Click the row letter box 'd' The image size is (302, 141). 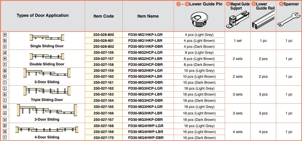pos(5,53)
